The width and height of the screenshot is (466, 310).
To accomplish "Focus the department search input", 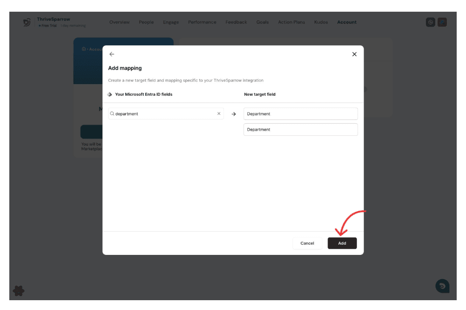I will [x=166, y=114].
